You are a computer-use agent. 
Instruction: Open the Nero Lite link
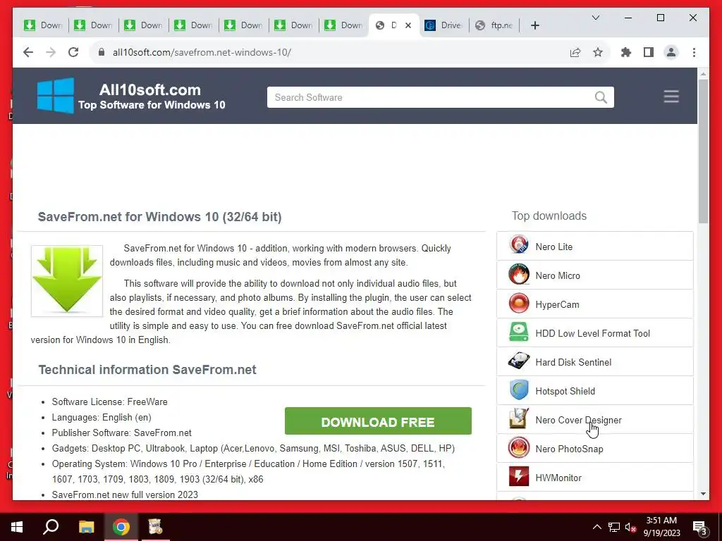[554, 247]
